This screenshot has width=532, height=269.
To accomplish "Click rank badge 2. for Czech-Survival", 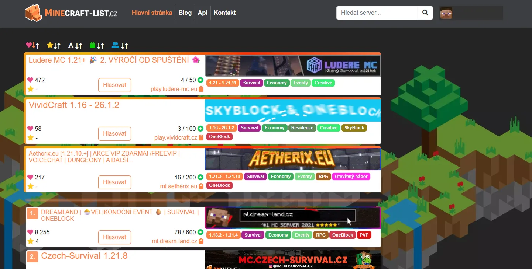I will [32, 256].
